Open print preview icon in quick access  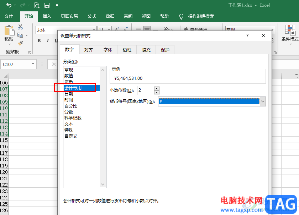tap(37, 5)
